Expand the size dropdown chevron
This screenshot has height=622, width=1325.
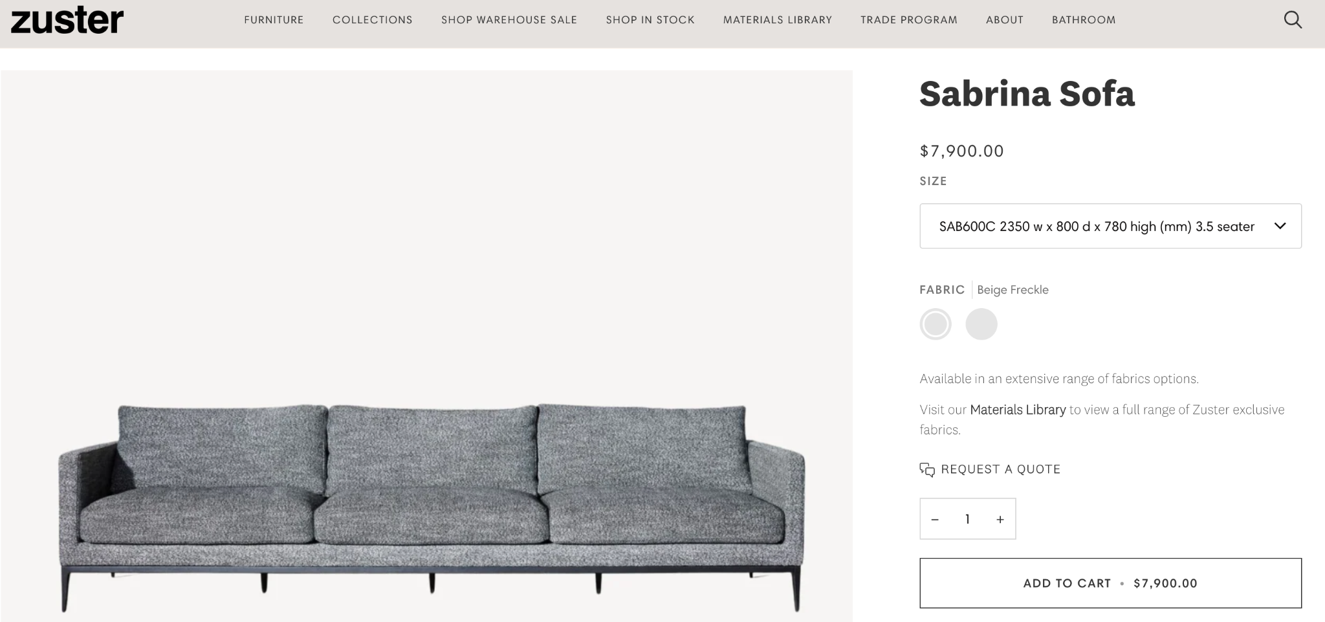click(x=1280, y=226)
